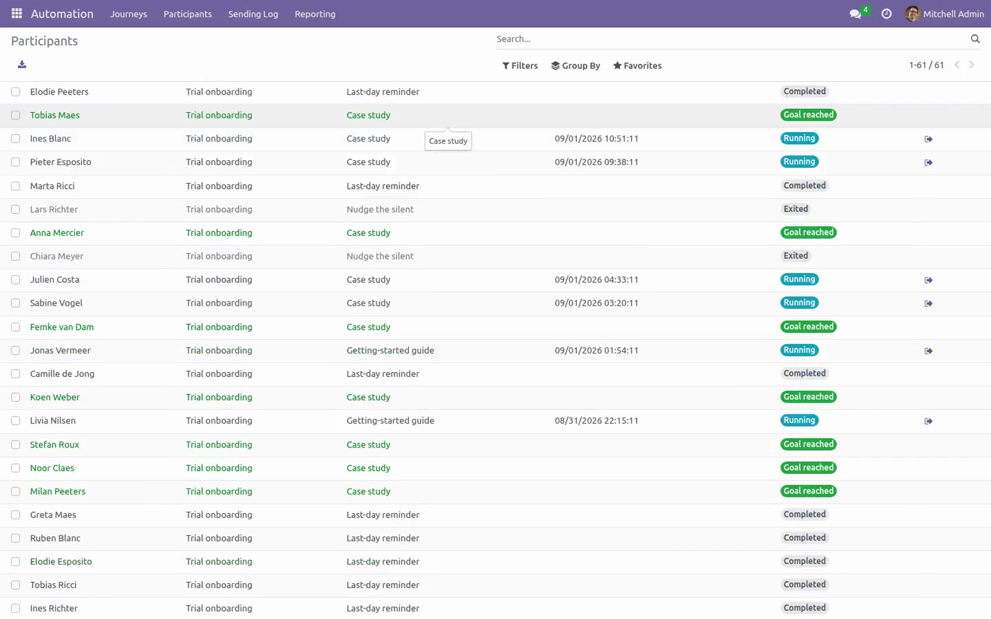Open Milan Peeters record

click(x=58, y=491)
